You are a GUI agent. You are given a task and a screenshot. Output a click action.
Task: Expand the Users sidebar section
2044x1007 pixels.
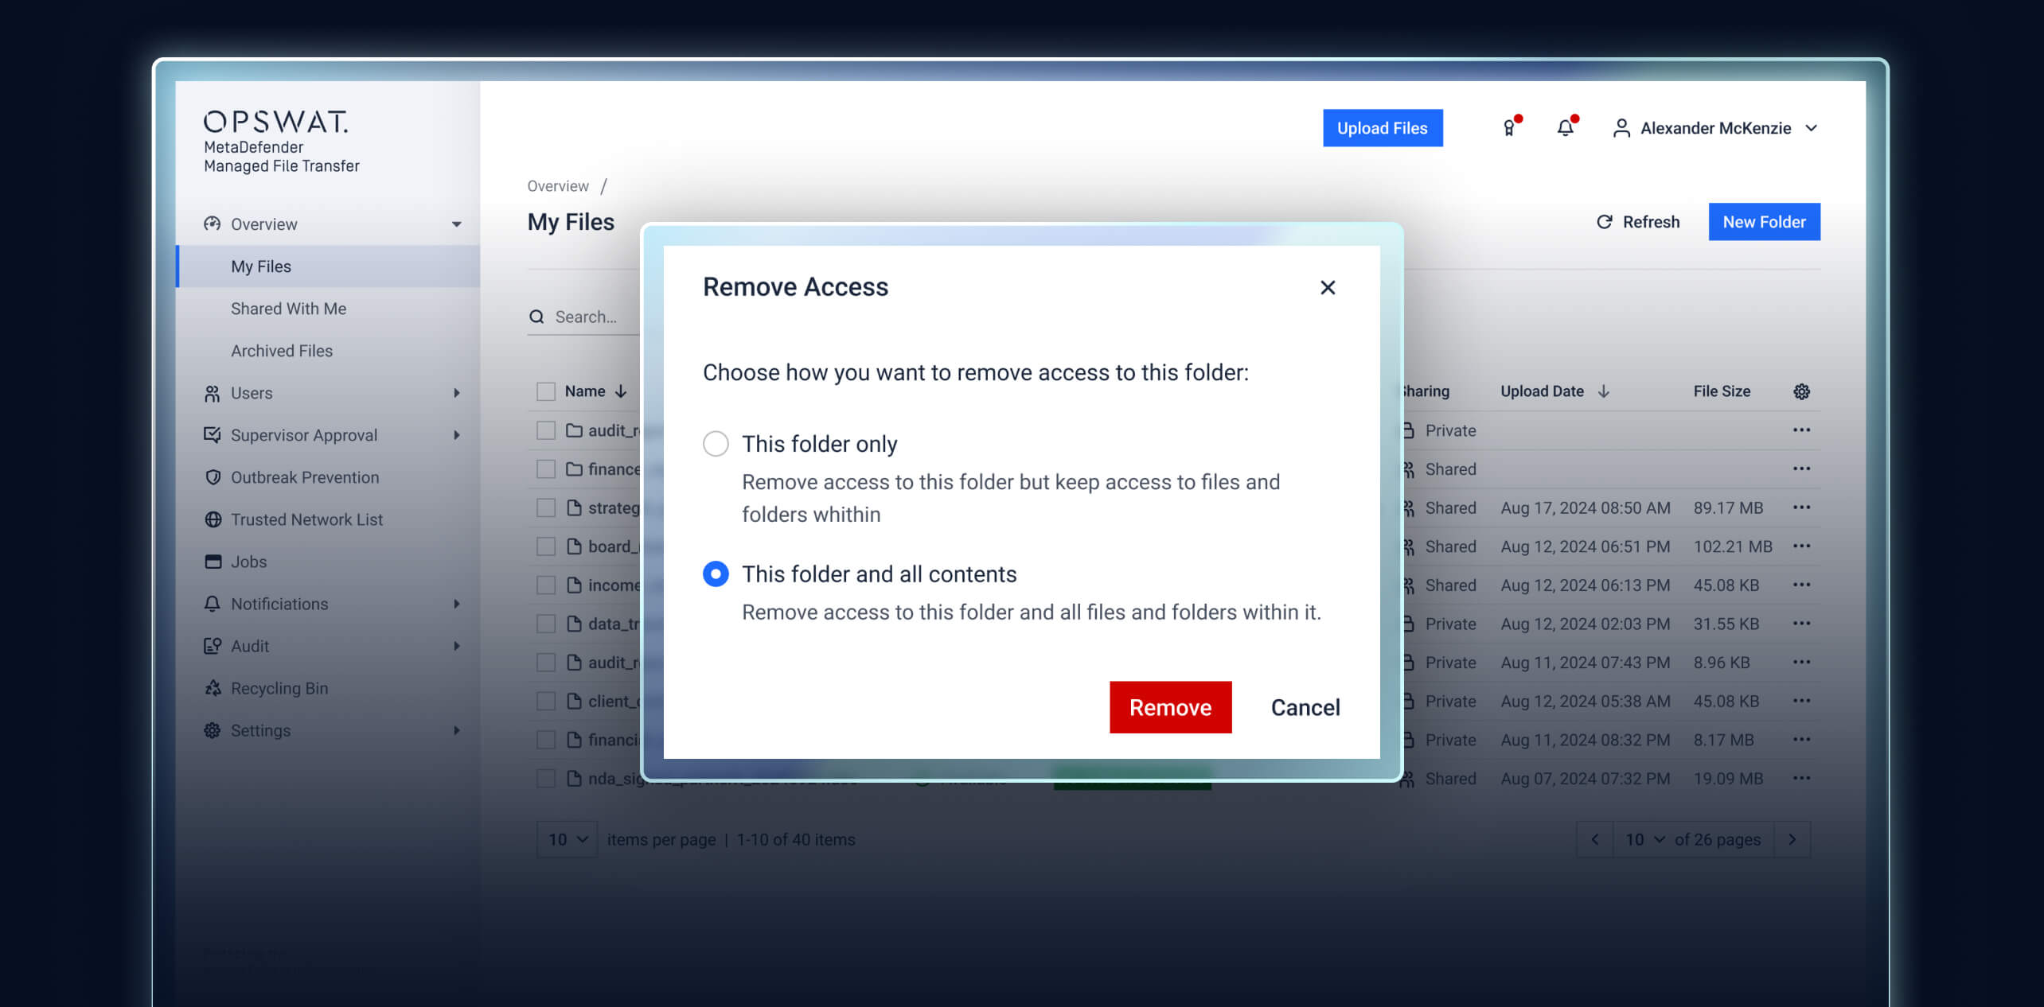[x=251, y=393]
